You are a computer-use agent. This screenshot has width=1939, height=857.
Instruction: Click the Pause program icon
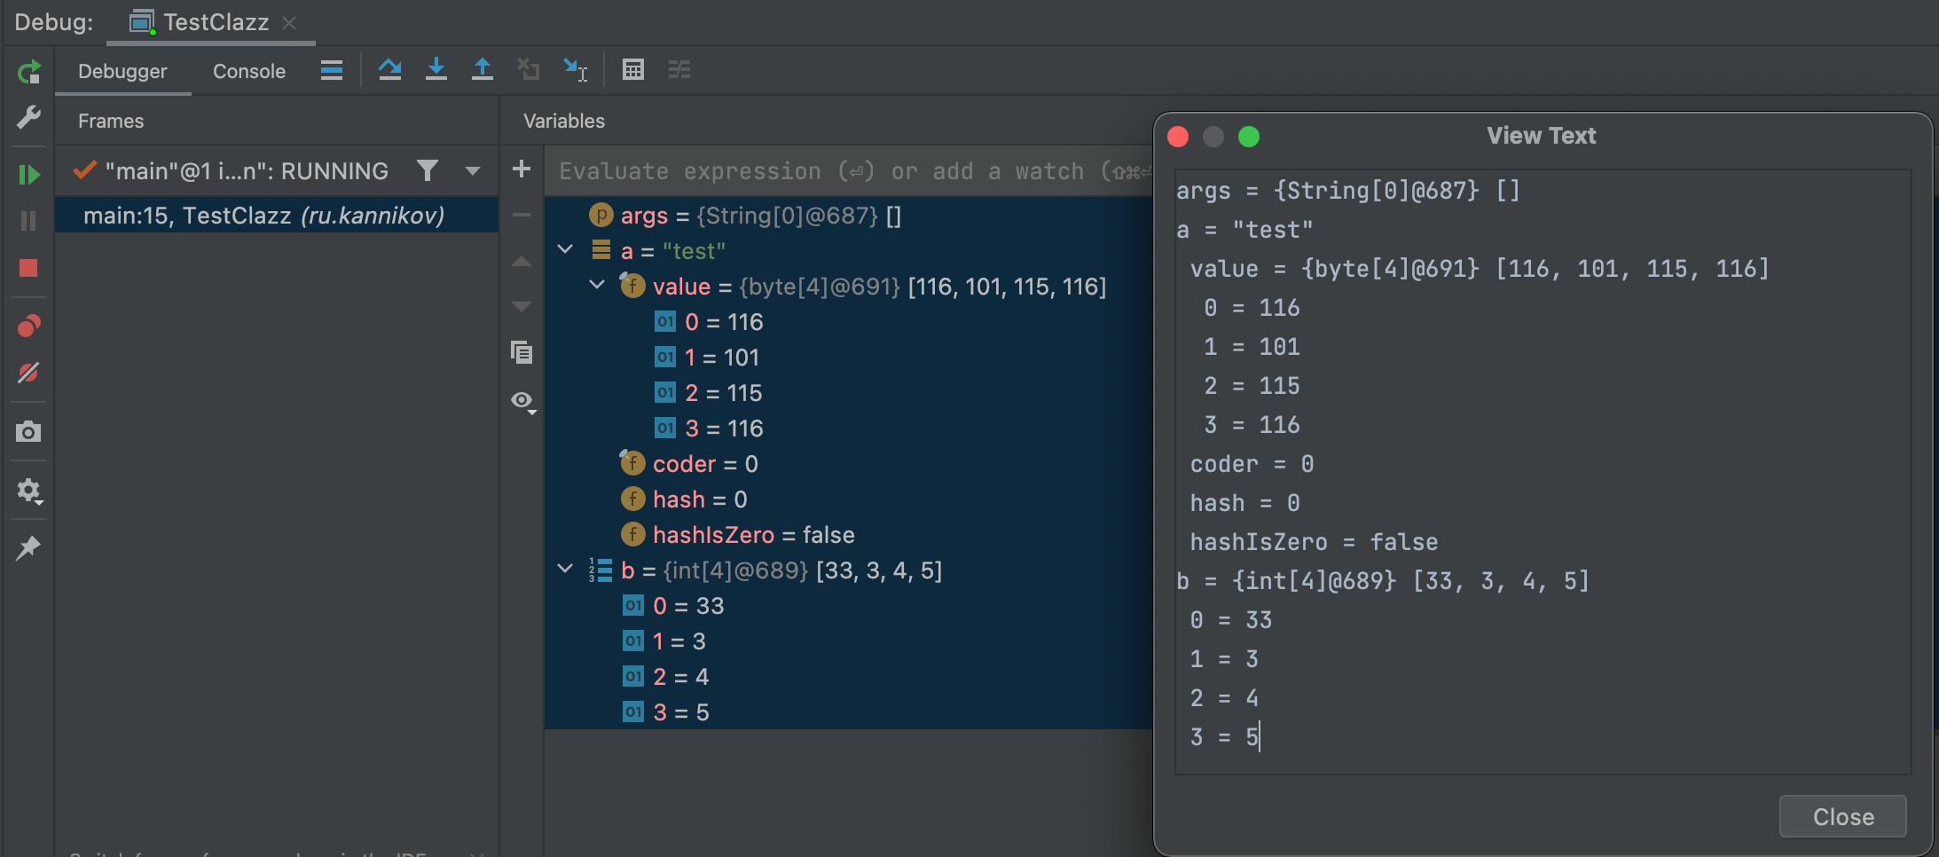pos(28,221)
